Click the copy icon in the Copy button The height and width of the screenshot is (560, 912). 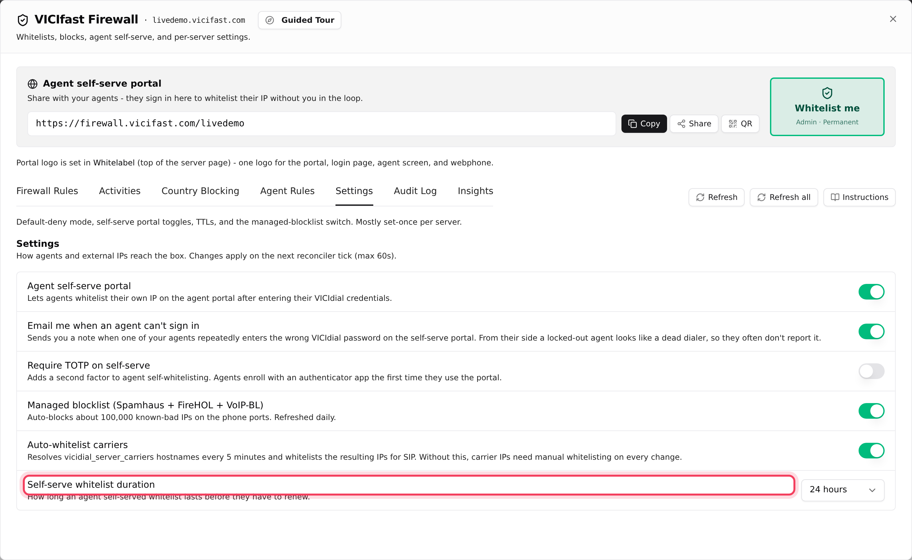[x=632, y=124]
